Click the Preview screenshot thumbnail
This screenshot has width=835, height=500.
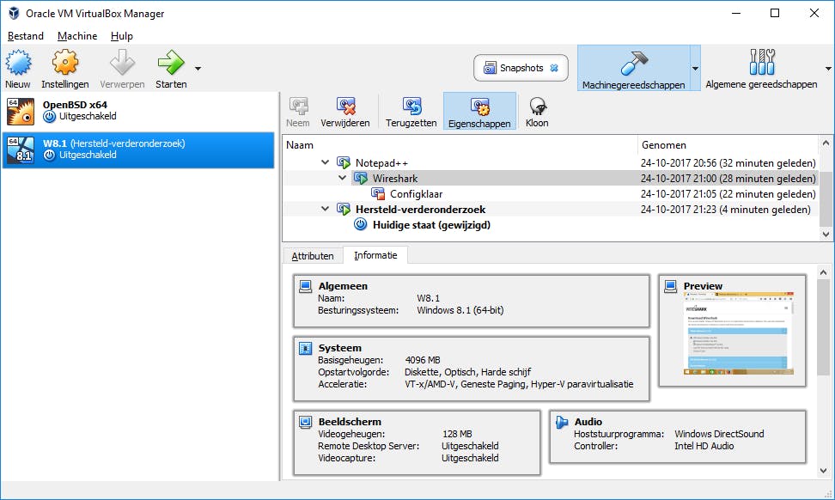click(x=739, y=333)
